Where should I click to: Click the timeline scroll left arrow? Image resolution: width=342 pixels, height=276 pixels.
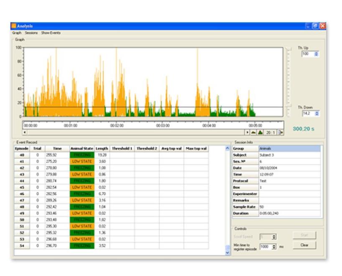coord(24,132)
